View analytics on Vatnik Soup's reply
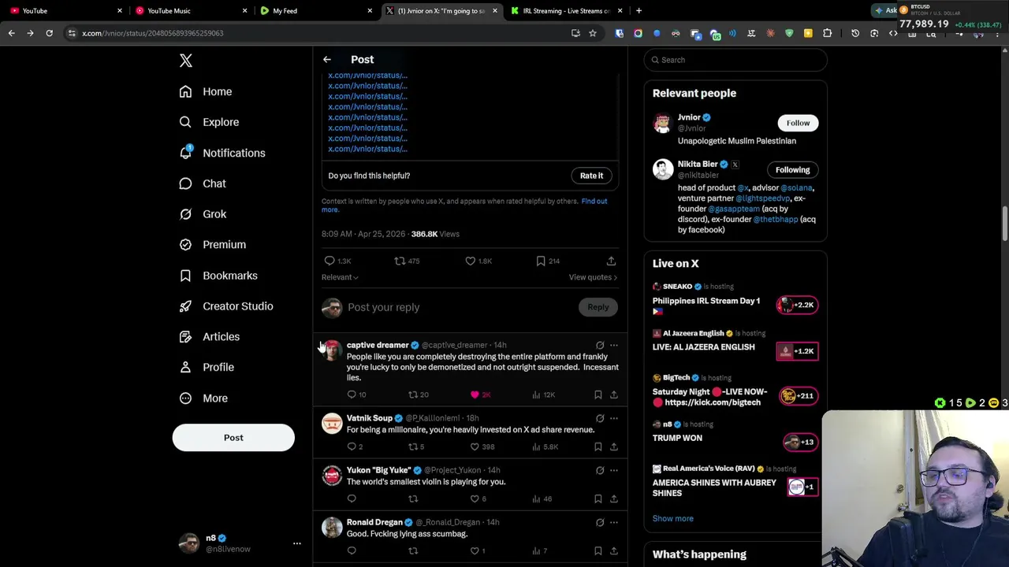 tap(544, 447)
